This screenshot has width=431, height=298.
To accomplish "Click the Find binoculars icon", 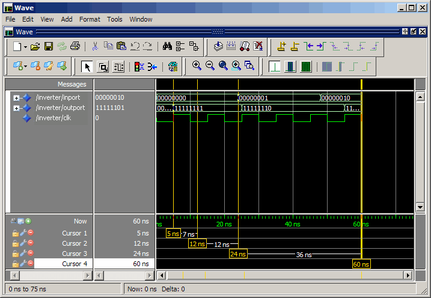I will pyautogui.click(x=167, y=46).
